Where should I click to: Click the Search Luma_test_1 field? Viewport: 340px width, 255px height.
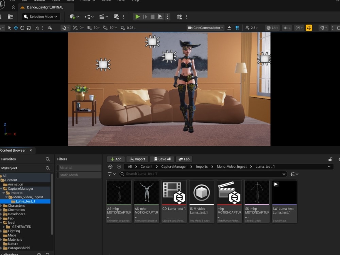click(x=203, y=174)
